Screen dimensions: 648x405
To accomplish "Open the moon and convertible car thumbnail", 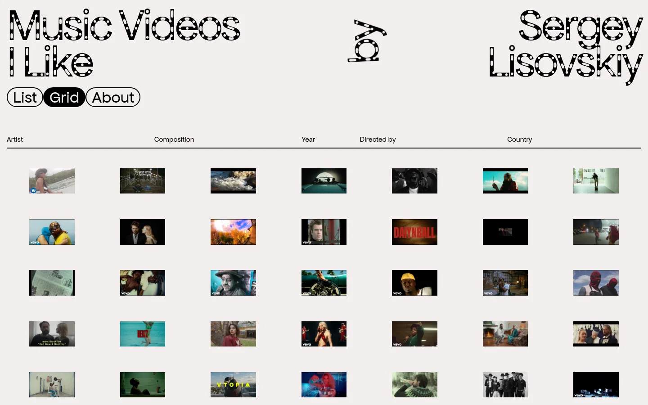I will click(x=324, y=181).
